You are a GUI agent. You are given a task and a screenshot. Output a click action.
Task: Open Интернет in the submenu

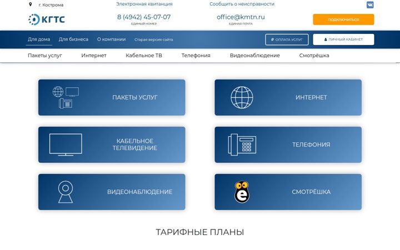pos(94,56)
